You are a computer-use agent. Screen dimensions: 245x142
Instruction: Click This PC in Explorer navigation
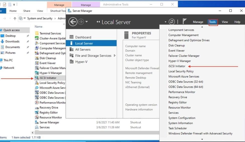(x=8, y=60)
